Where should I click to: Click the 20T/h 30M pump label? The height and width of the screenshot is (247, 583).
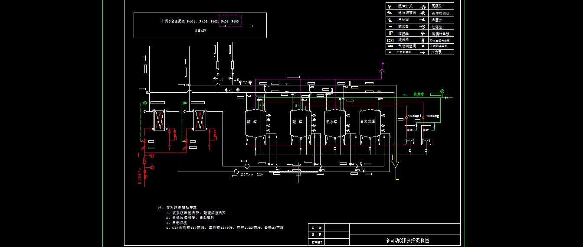(x=252, y=174)
